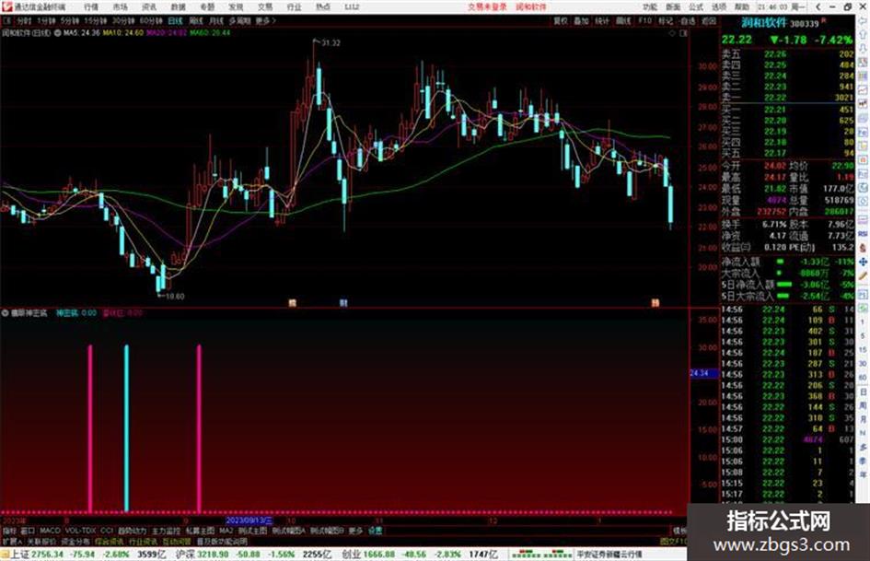
Task: Click the small window icon atop the chart
Action: [683, 33]
